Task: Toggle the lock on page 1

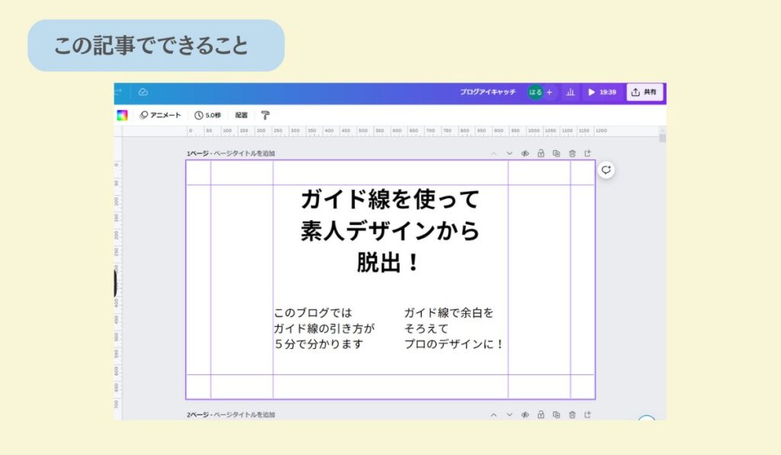Action: coord(541,153)
